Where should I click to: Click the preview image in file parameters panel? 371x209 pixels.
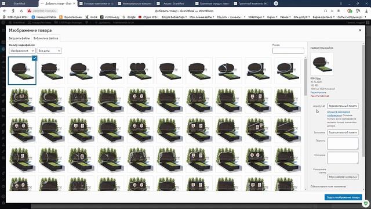click(x=322, y=64)
